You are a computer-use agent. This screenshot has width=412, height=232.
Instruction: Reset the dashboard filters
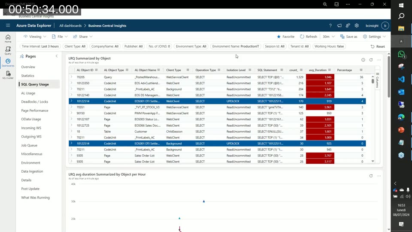click(378, 46)
